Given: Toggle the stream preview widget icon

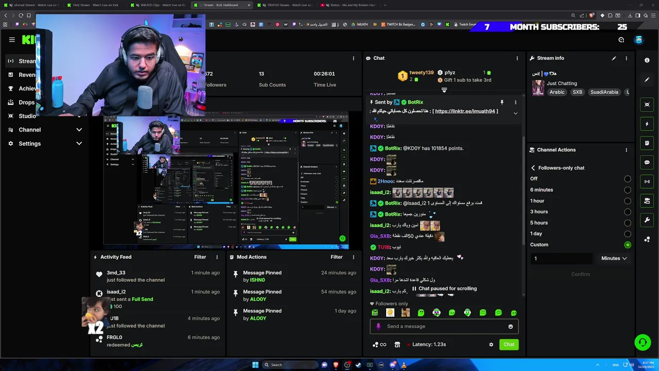Looking at the screenshot, I should [x=647, y=105].
